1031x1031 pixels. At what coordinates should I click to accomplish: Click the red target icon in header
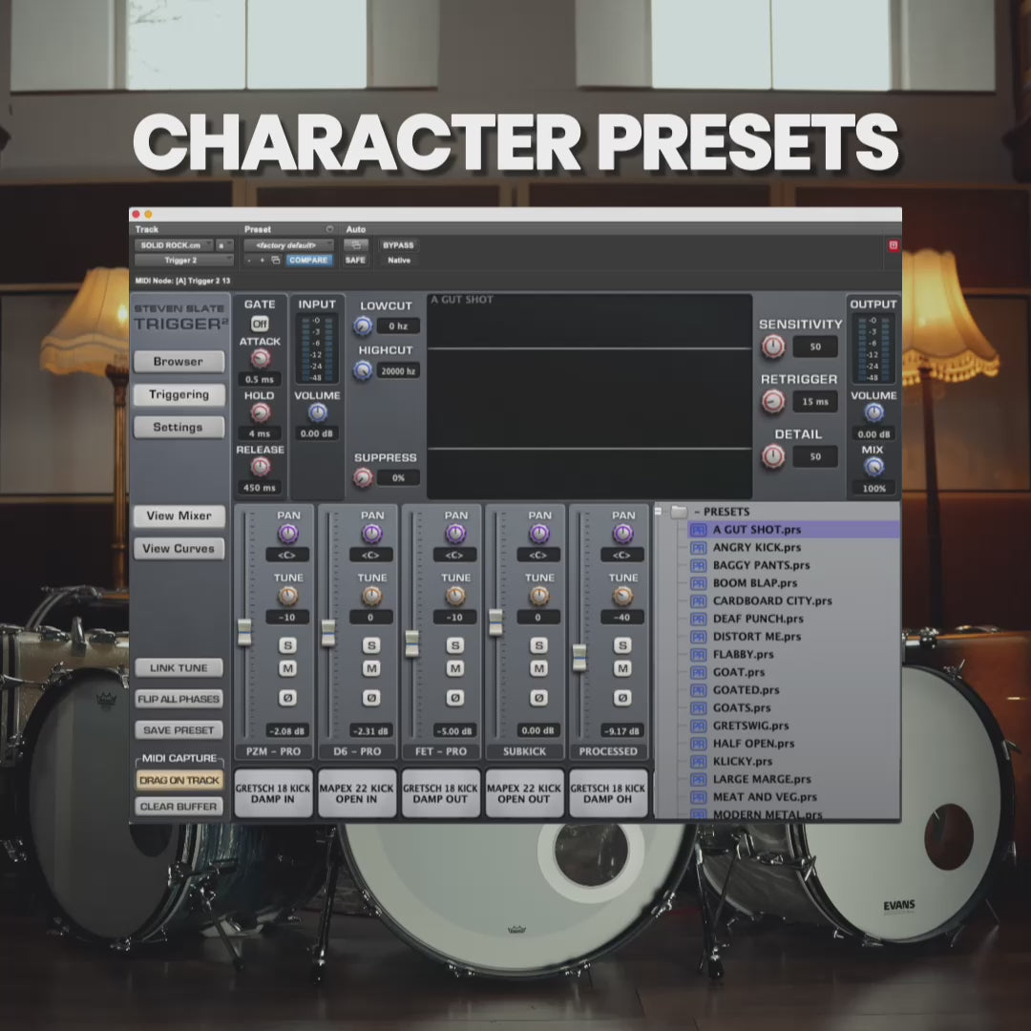pos(894,245)
